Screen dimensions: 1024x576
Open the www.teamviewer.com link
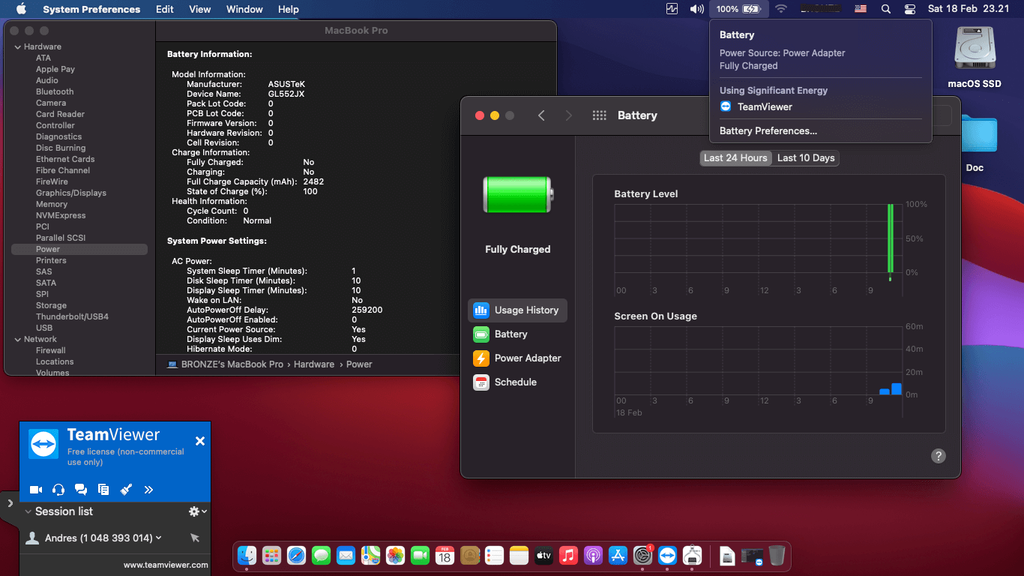[166, 565]
